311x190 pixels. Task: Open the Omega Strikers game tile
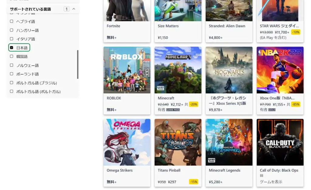(x=127, y=153)
